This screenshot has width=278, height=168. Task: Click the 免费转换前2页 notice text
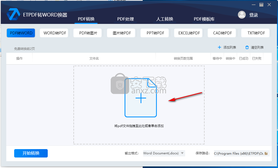[x=24, y=49]
